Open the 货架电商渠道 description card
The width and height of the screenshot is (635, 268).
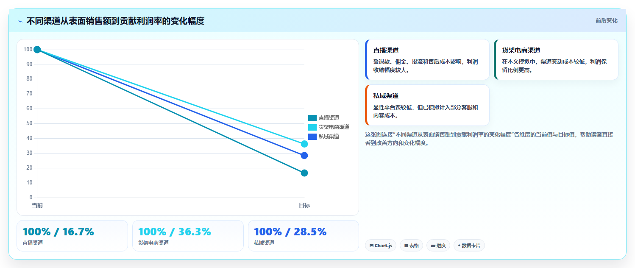coord(556,60)
